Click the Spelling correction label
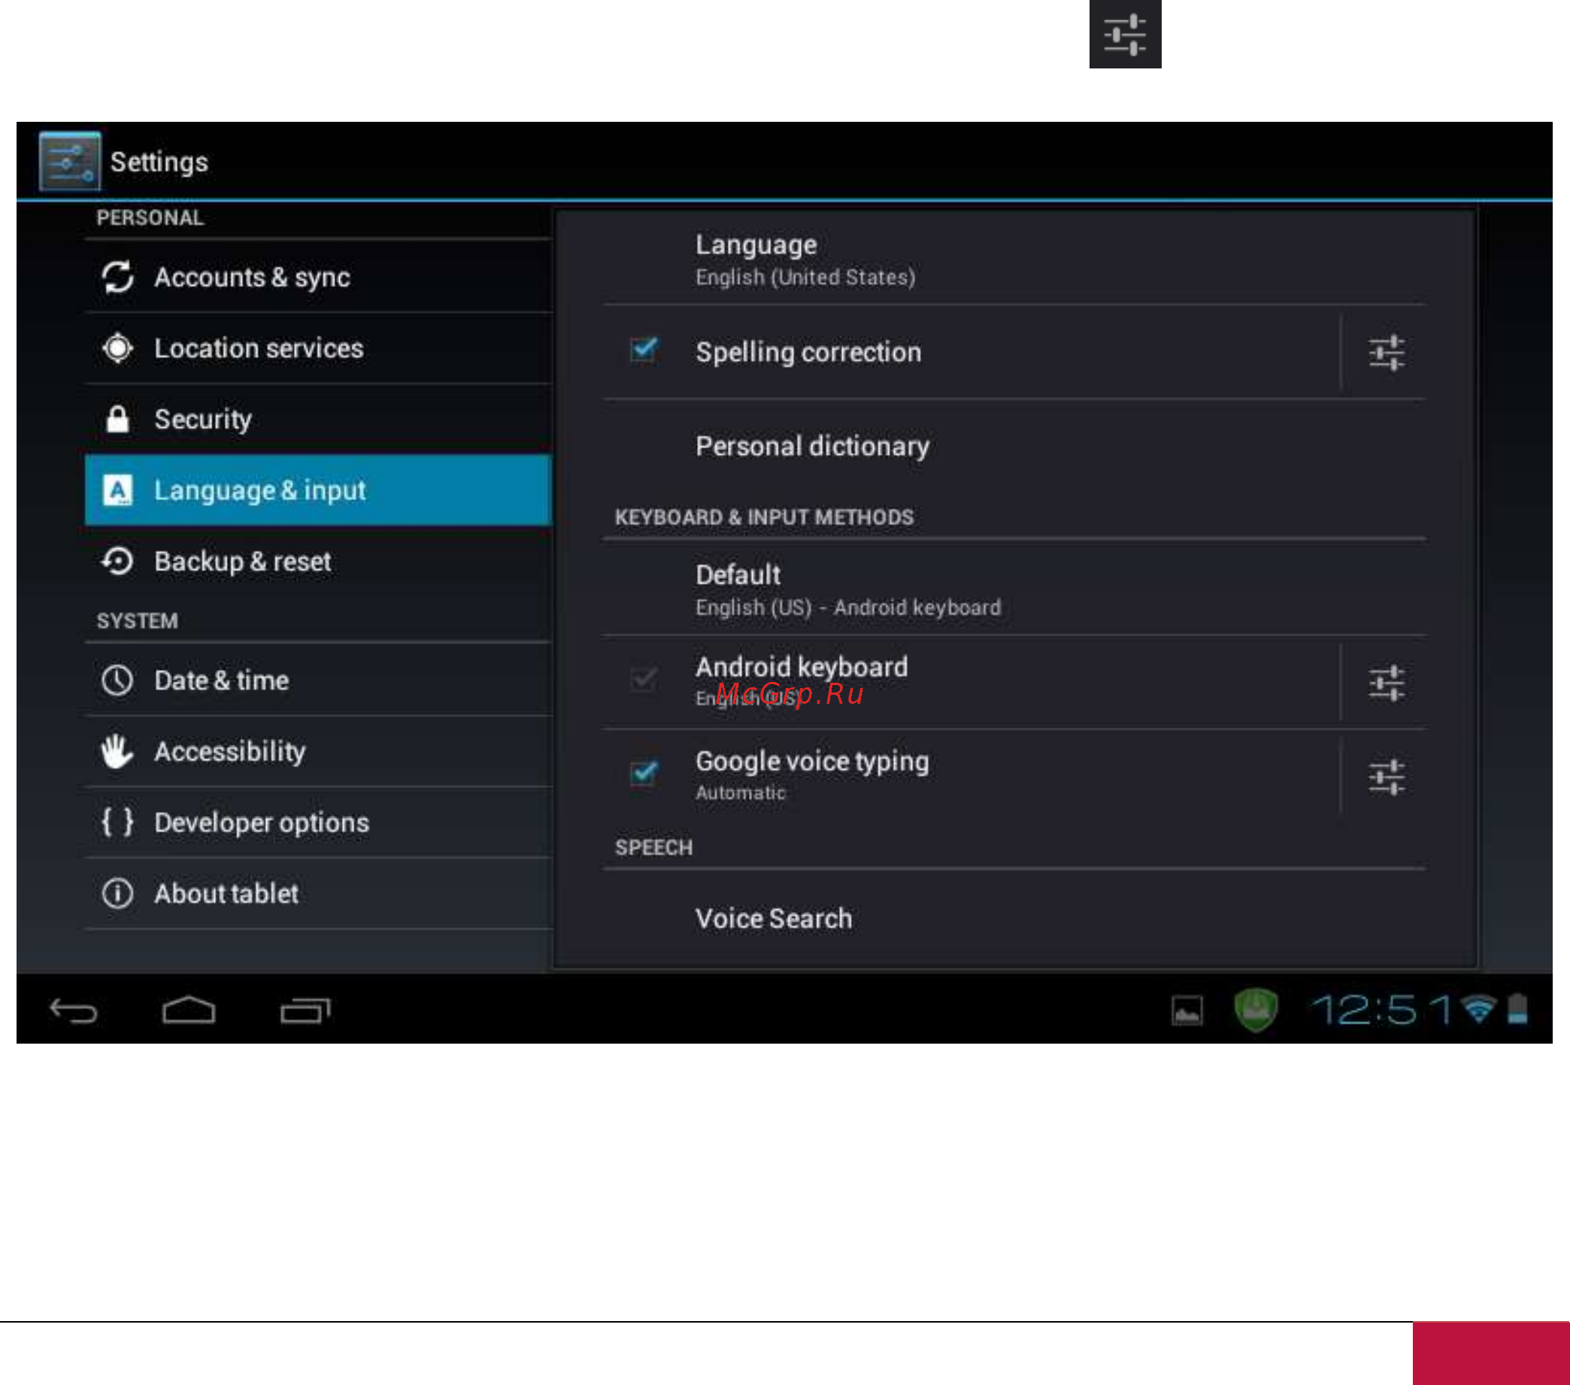 808,353
